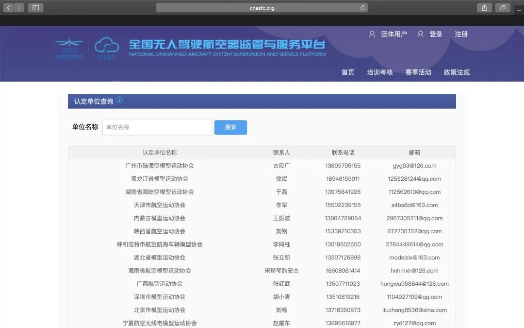
Task: Click the cnasfc.org address bar
Action: click(262, 7)
